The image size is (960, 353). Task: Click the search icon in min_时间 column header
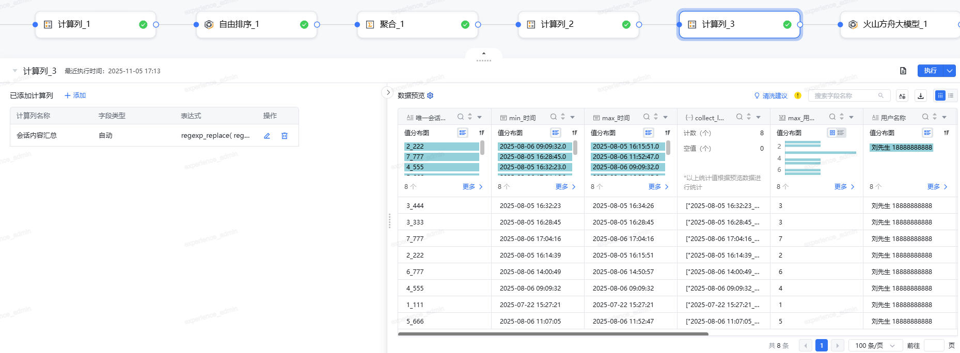click(553, 117)
